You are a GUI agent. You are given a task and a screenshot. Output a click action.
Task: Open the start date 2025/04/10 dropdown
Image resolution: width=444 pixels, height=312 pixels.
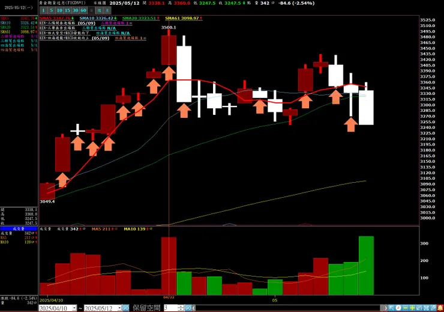(74, 308)
